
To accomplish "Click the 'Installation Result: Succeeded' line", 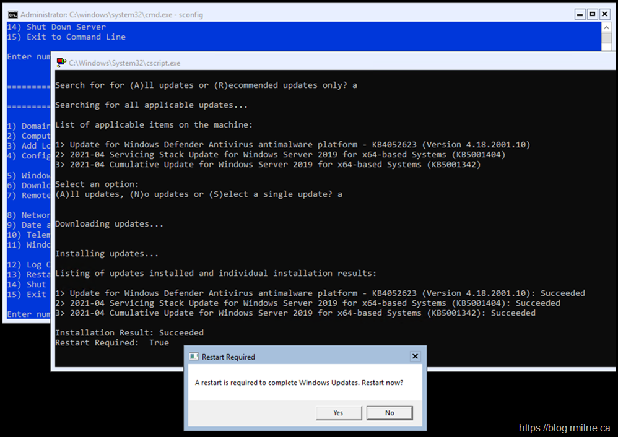I will pos(129,332).
